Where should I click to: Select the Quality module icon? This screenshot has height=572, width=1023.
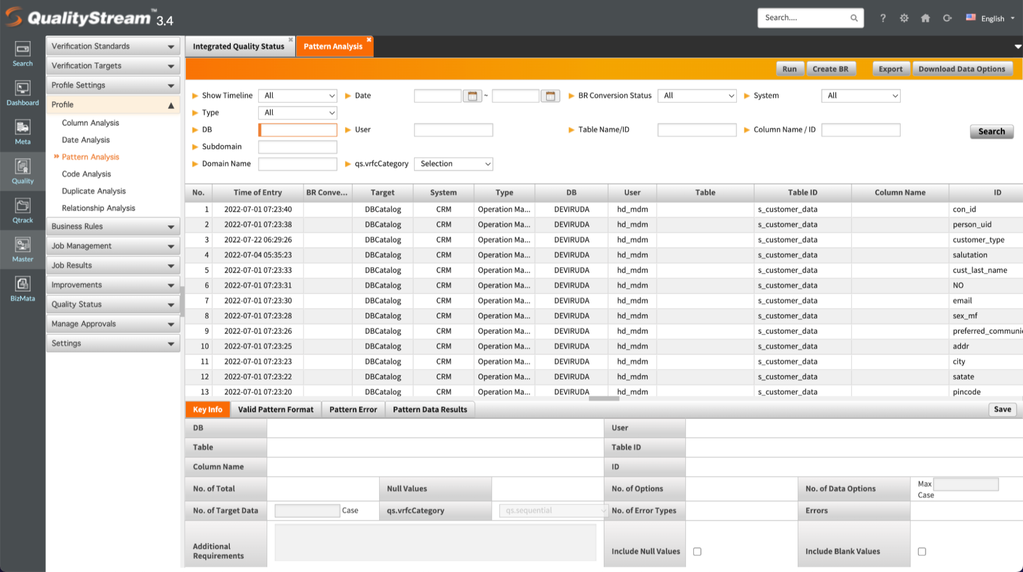23,171
